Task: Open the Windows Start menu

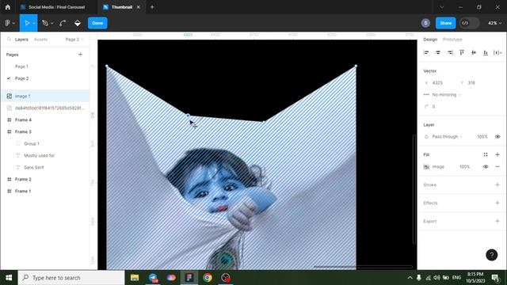Action: 9,278
